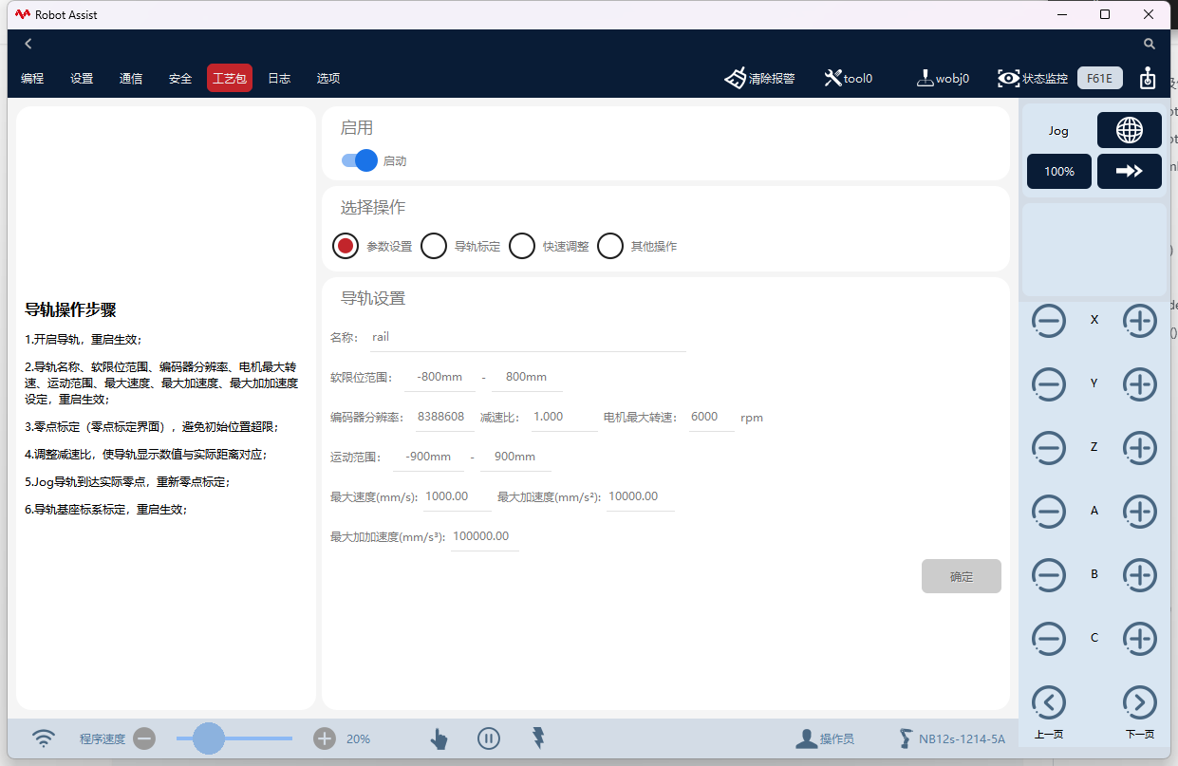This screenshot has width=1178, height=766.
Task: Select the 快速调整 radio option
Action: point(522,245)
